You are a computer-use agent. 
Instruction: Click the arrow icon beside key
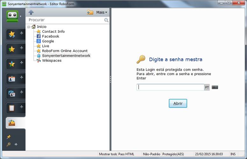[x=16, y=144]
